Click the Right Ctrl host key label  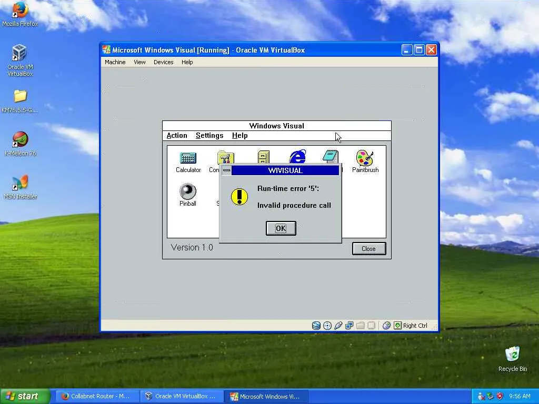pyautogui.click(x=415, y=326)
